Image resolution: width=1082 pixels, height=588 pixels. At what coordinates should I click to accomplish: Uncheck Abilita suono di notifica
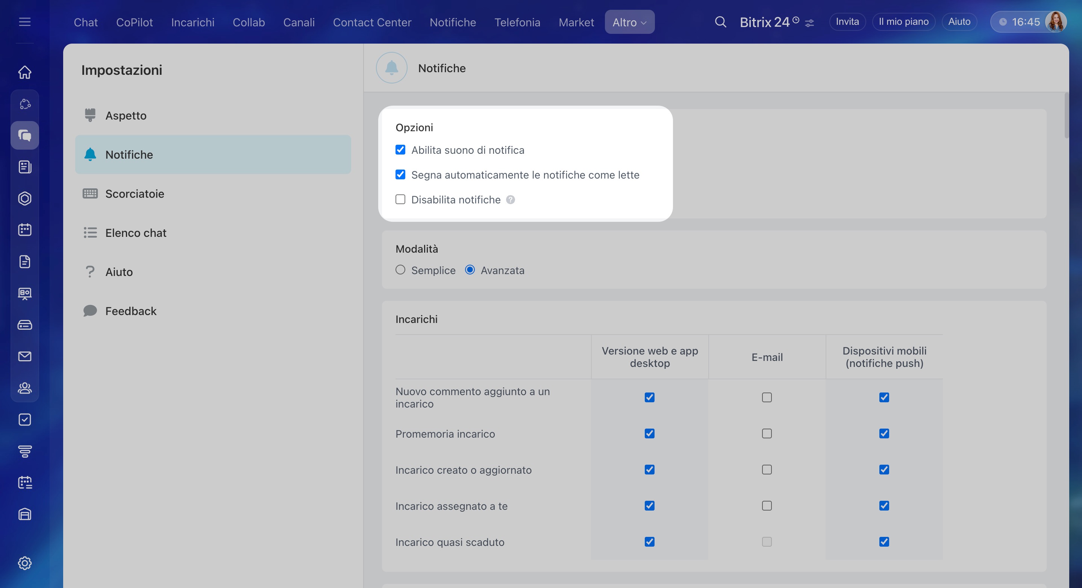click(400, 150)
